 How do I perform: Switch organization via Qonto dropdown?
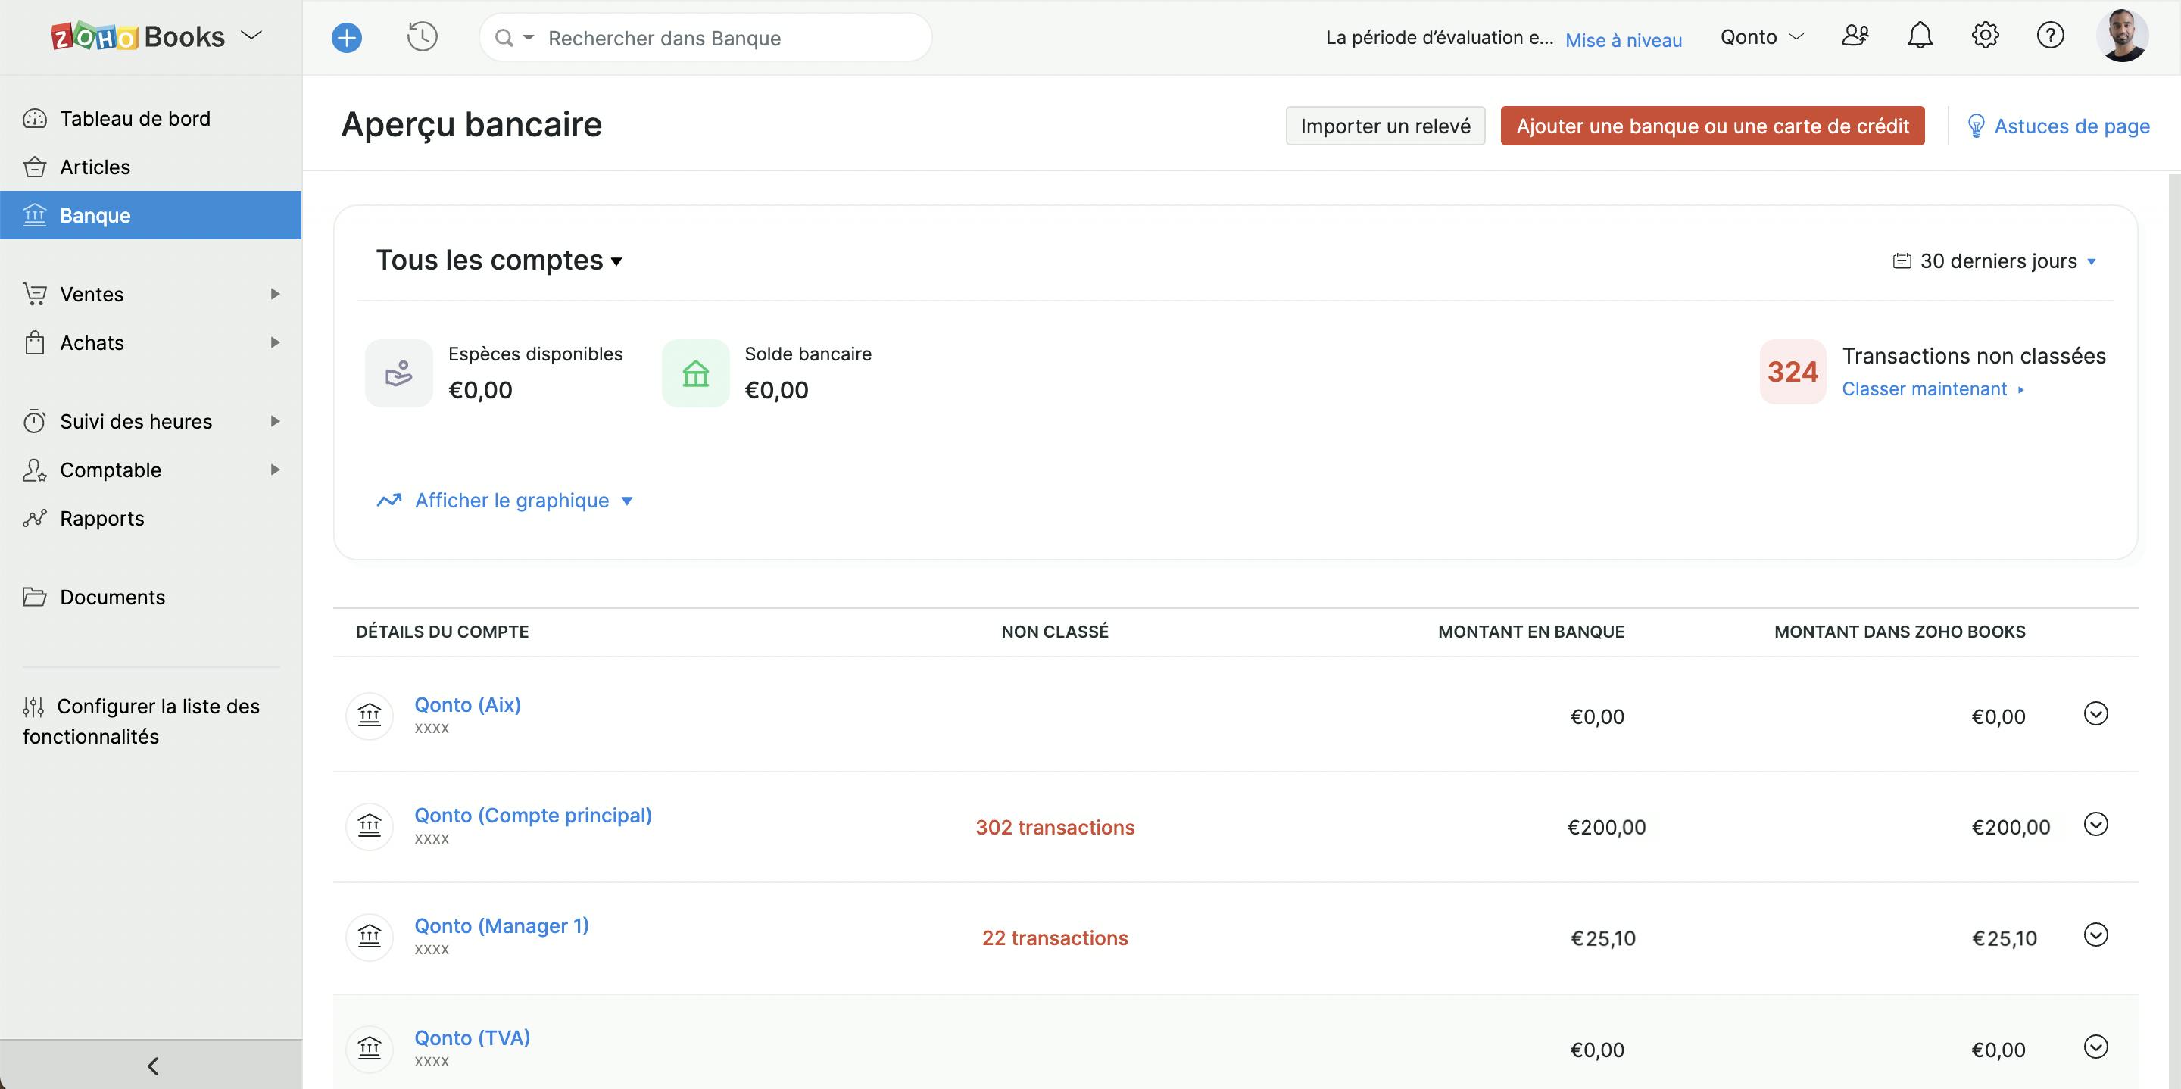(1762, 37)
